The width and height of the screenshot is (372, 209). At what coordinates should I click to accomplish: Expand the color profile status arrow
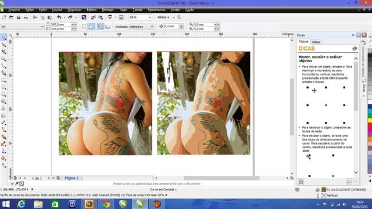click(166, 195)
